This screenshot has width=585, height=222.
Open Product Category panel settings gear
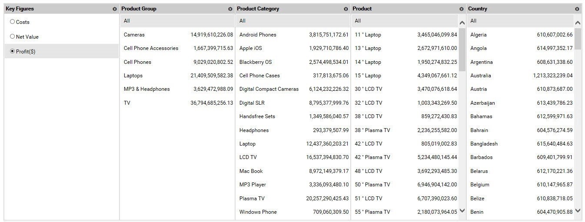coord(346,9)
